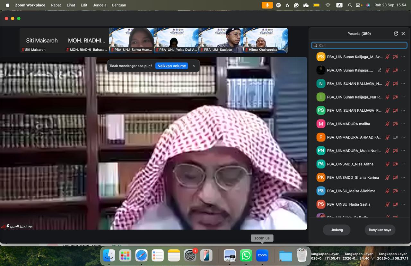
Task: Click the Wi-Fi icon in the menu bar
Action: [x=328, y=5]
